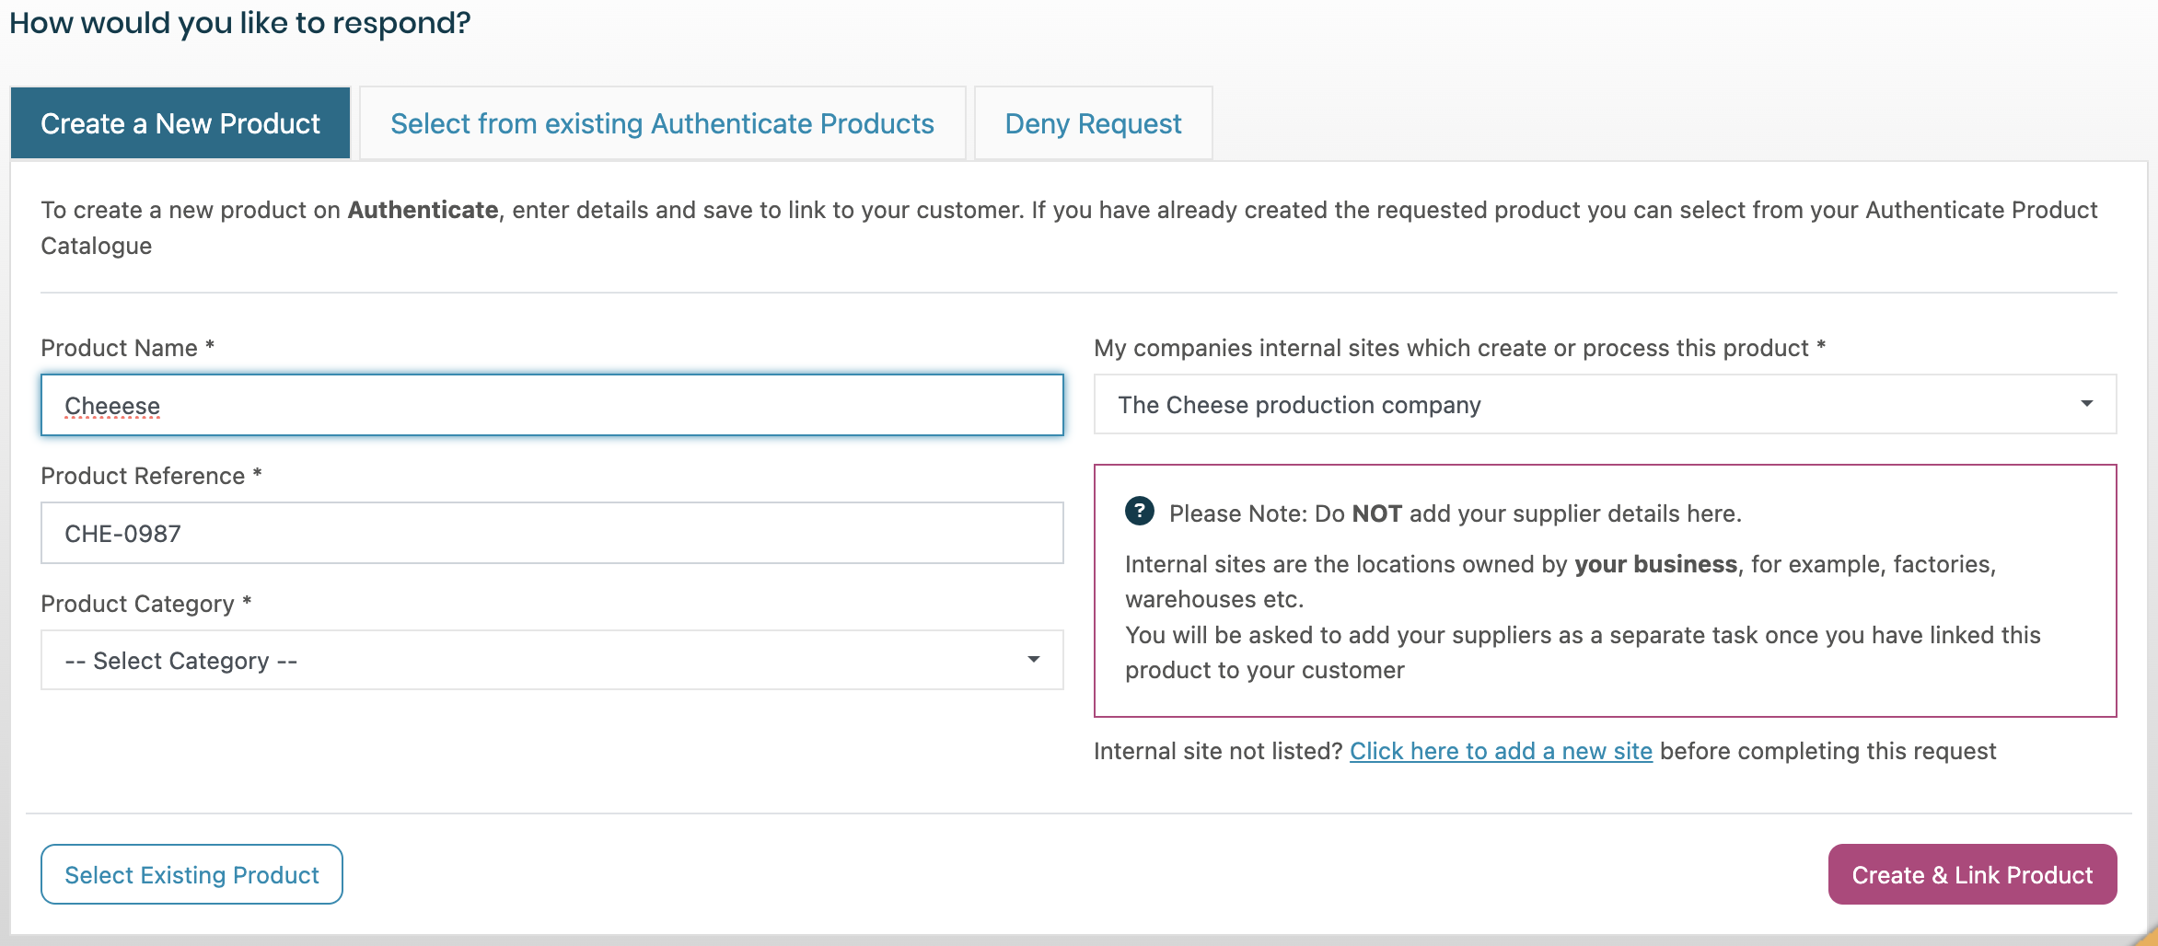Open The Cheese production company dropdown

pos(1604,405)
